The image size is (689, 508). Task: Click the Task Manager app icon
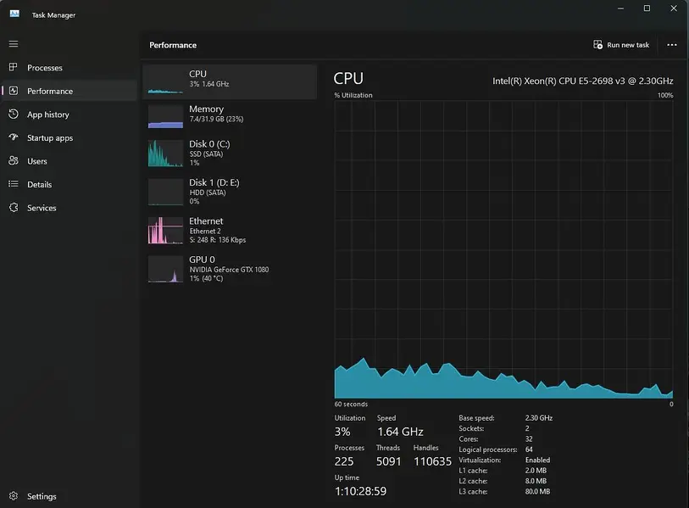coord(14,14)
